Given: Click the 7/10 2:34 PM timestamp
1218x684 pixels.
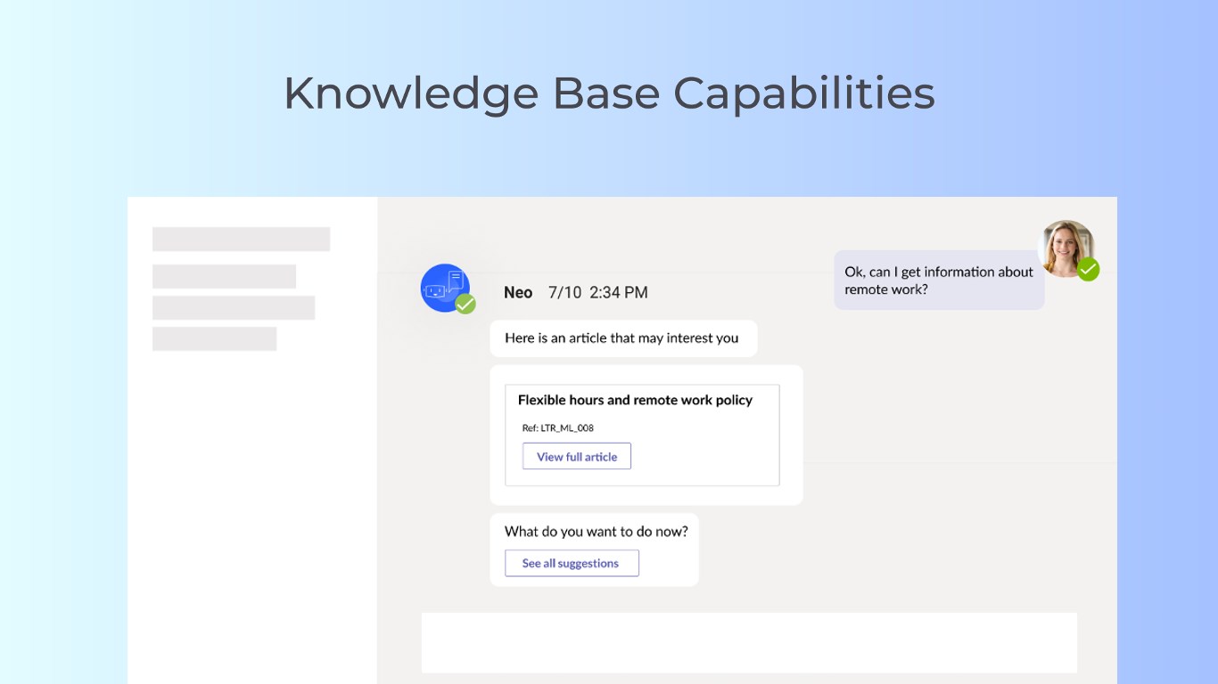Looking at the screenshot, I should pos(597,293).
